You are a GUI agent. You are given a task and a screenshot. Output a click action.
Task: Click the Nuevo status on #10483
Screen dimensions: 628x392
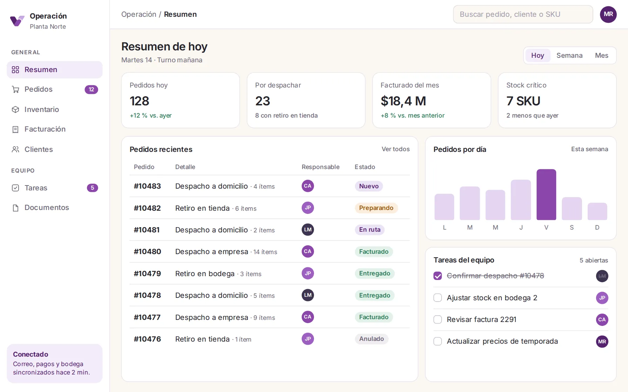[369, 186]
